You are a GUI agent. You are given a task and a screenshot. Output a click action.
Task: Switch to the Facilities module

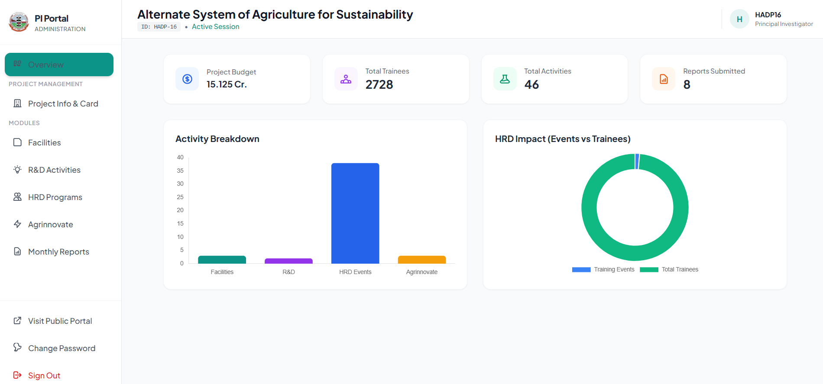tap(44, 142)
